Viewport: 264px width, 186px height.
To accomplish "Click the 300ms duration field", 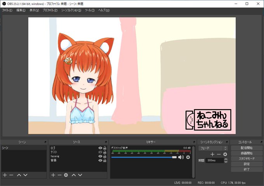I will 215,160.
